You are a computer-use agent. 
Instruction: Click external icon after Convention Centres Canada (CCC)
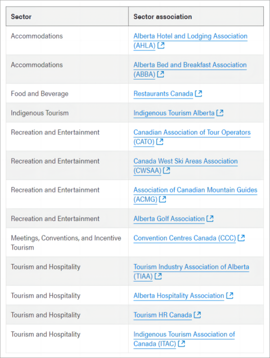[241, 238]
